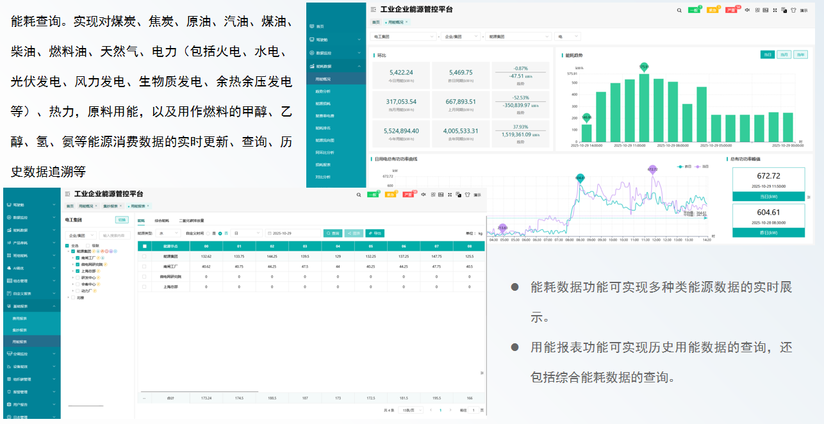Click the search magnifier in the report window header
Image resolution: width=824 pixels, height=424 pixels.
point(359,194)
